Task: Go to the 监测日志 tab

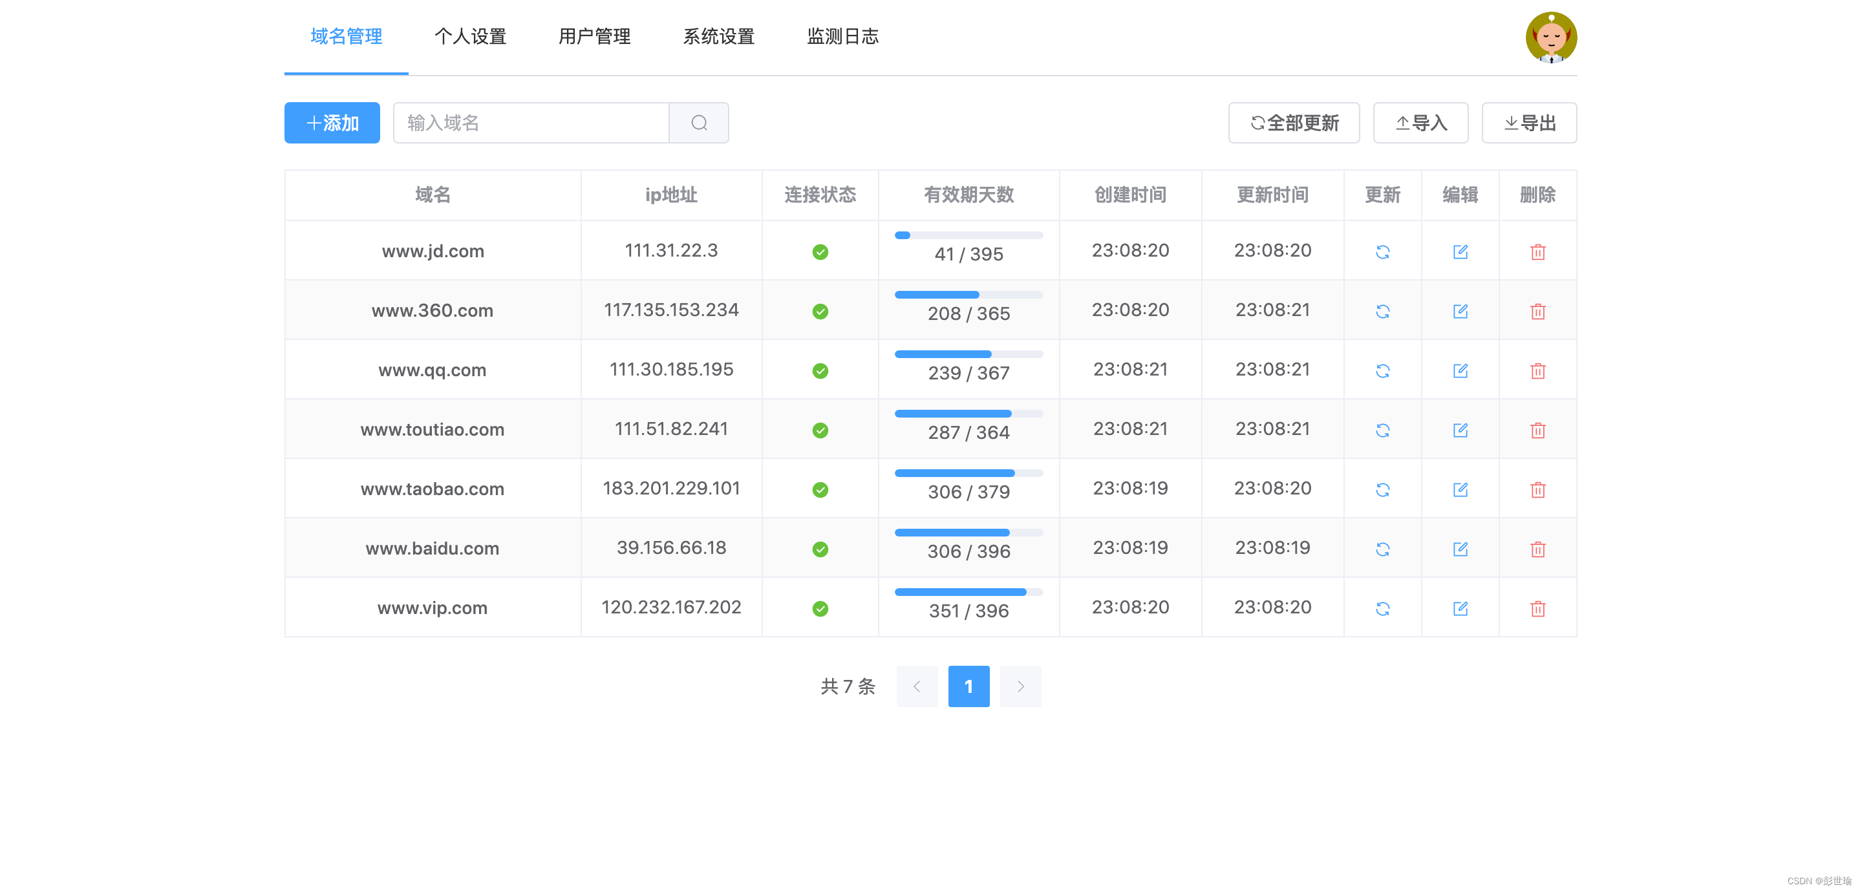Action: (843, 36)
